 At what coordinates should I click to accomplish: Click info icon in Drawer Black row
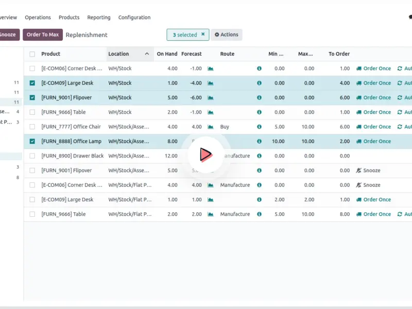pyautogui.click(x=259, y=156)
